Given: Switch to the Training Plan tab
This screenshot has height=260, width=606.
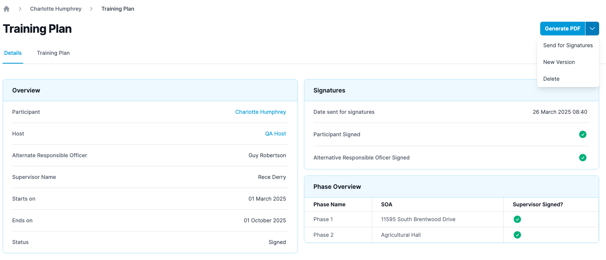Looking at the screenshot, I should (53, 53).
